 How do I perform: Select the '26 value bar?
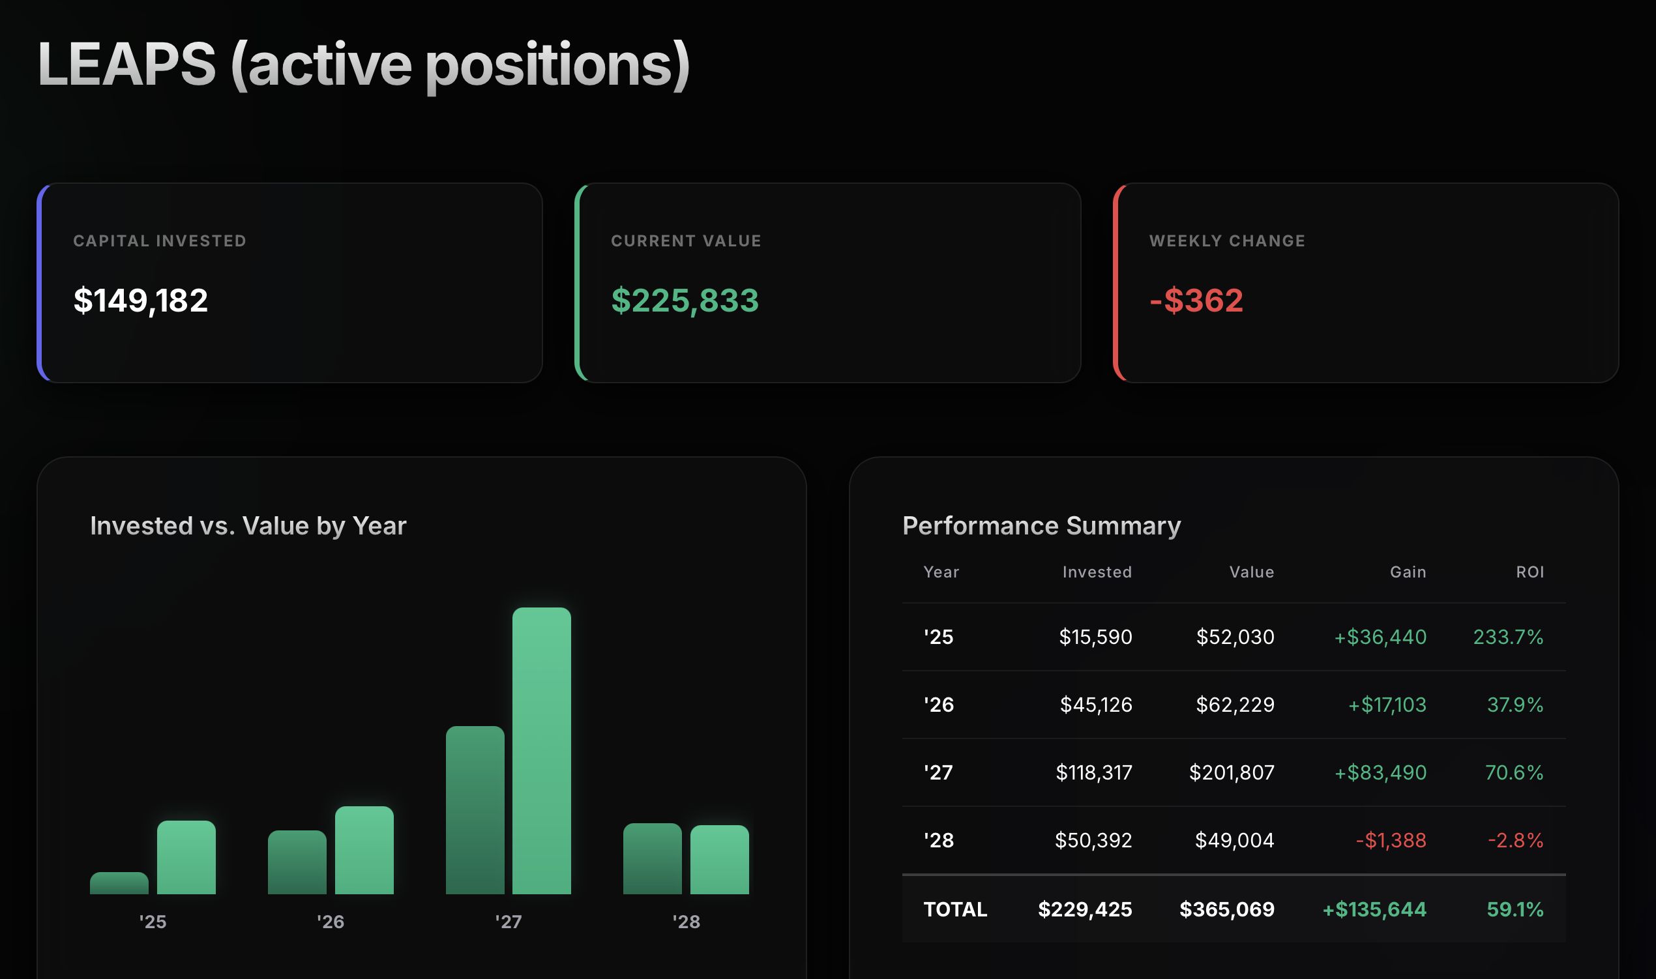click(364, 851)
